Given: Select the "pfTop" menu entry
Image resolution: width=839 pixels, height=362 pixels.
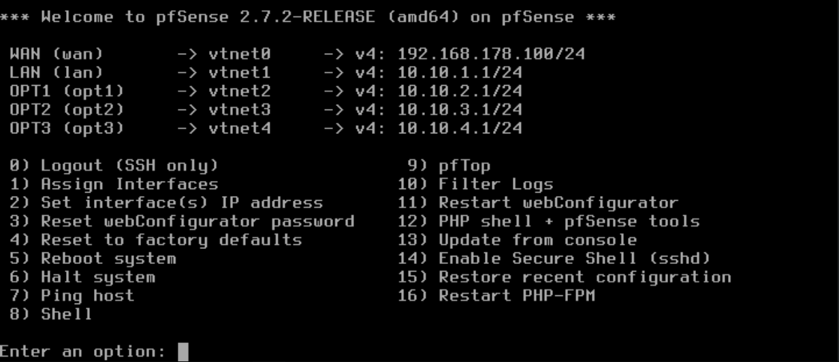Looking at the screenshot, I should click(464, 165).
